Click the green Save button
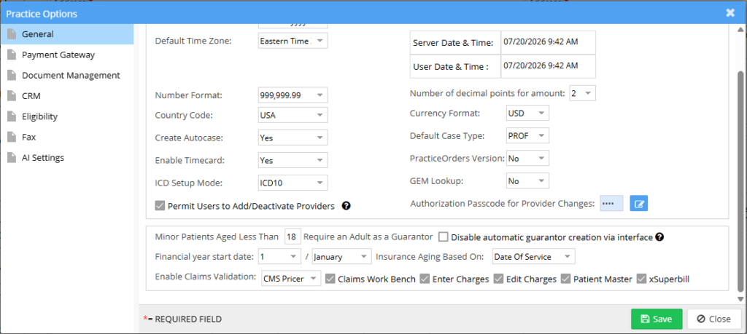Image resolution: width=747 pixels, height=334 pixels. pos(657,319)
